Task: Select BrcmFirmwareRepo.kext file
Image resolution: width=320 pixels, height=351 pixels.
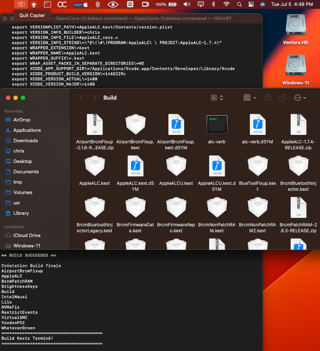Action: [176, 215]
